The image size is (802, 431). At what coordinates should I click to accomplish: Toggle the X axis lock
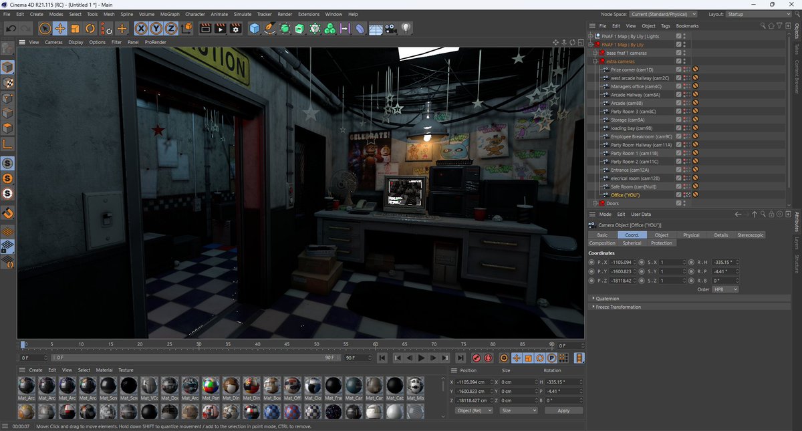tap(141, 29)
